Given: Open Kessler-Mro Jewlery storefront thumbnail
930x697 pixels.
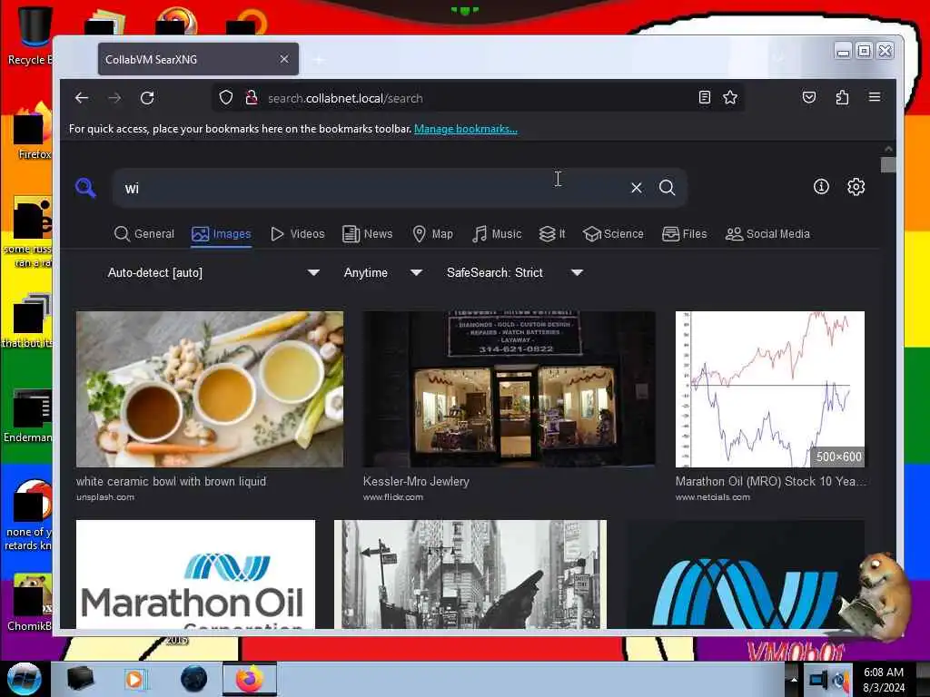Looking at the screenshot, I should (509, 389).
